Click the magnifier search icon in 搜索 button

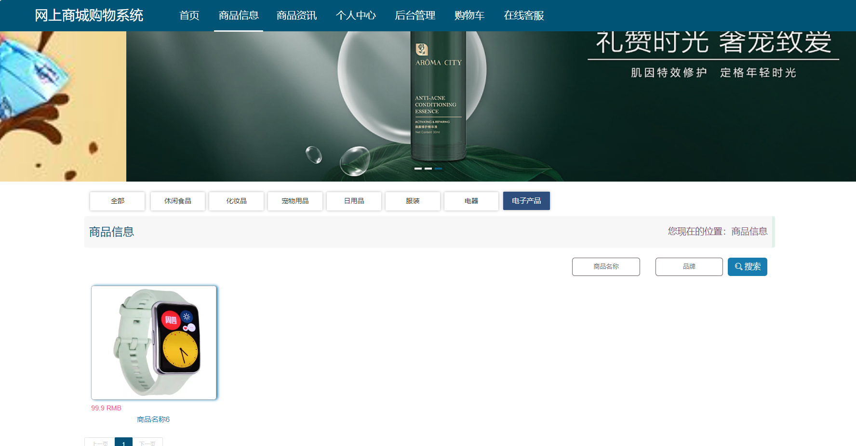click(x=737, y=266)
